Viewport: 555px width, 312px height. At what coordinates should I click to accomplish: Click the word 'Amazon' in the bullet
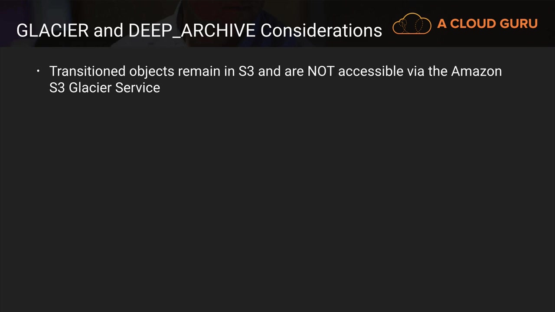pos(476,71)
